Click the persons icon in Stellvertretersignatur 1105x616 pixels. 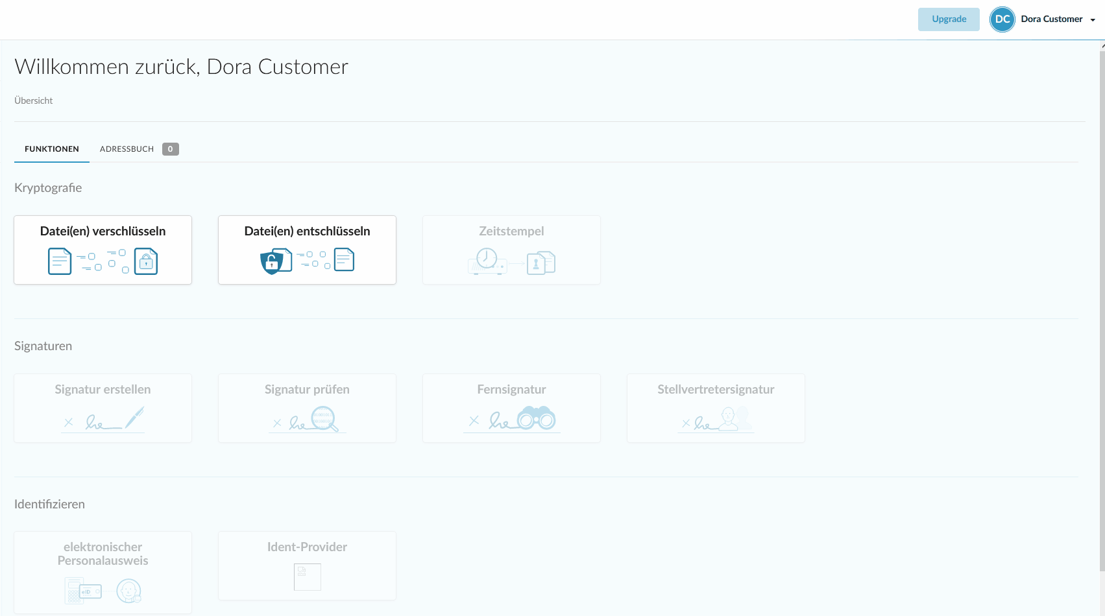tap(735, 419)
